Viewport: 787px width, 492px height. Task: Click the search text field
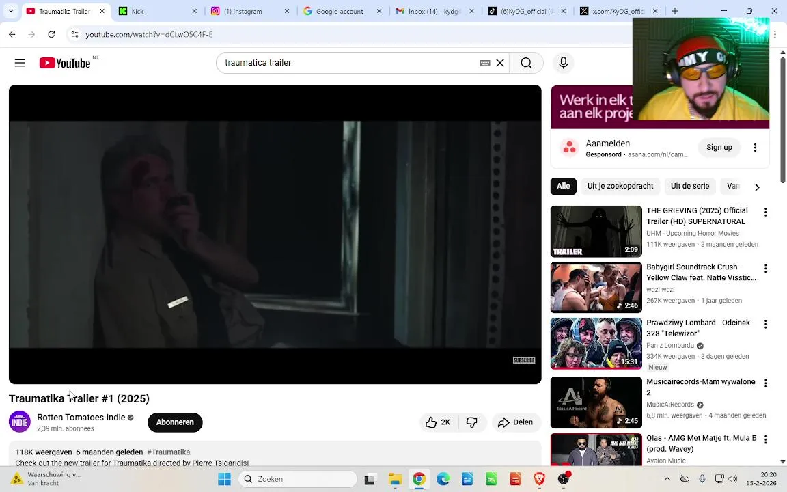349,63
